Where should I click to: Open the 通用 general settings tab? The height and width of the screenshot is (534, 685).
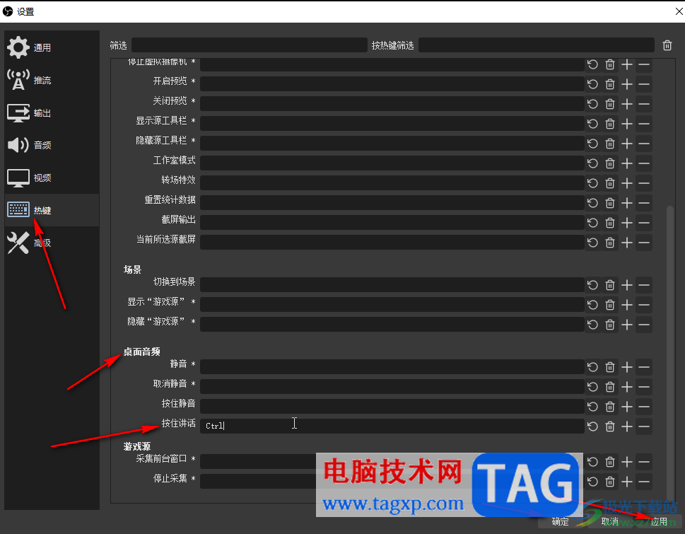point(52,47)
